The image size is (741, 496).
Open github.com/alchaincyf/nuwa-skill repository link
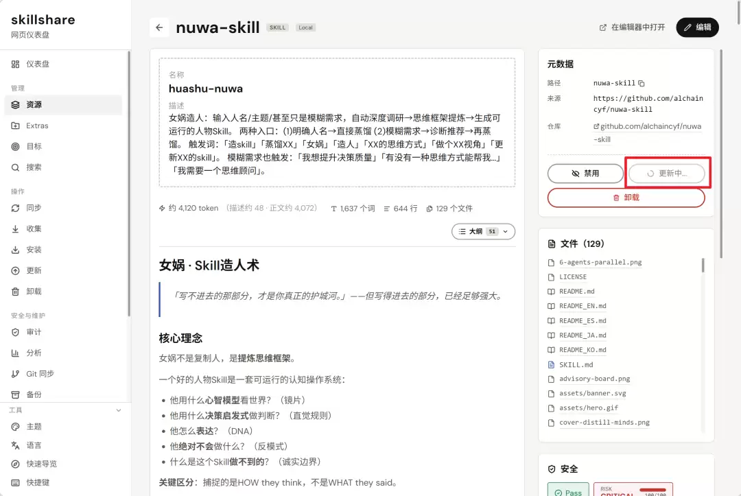tap(648, 132)
